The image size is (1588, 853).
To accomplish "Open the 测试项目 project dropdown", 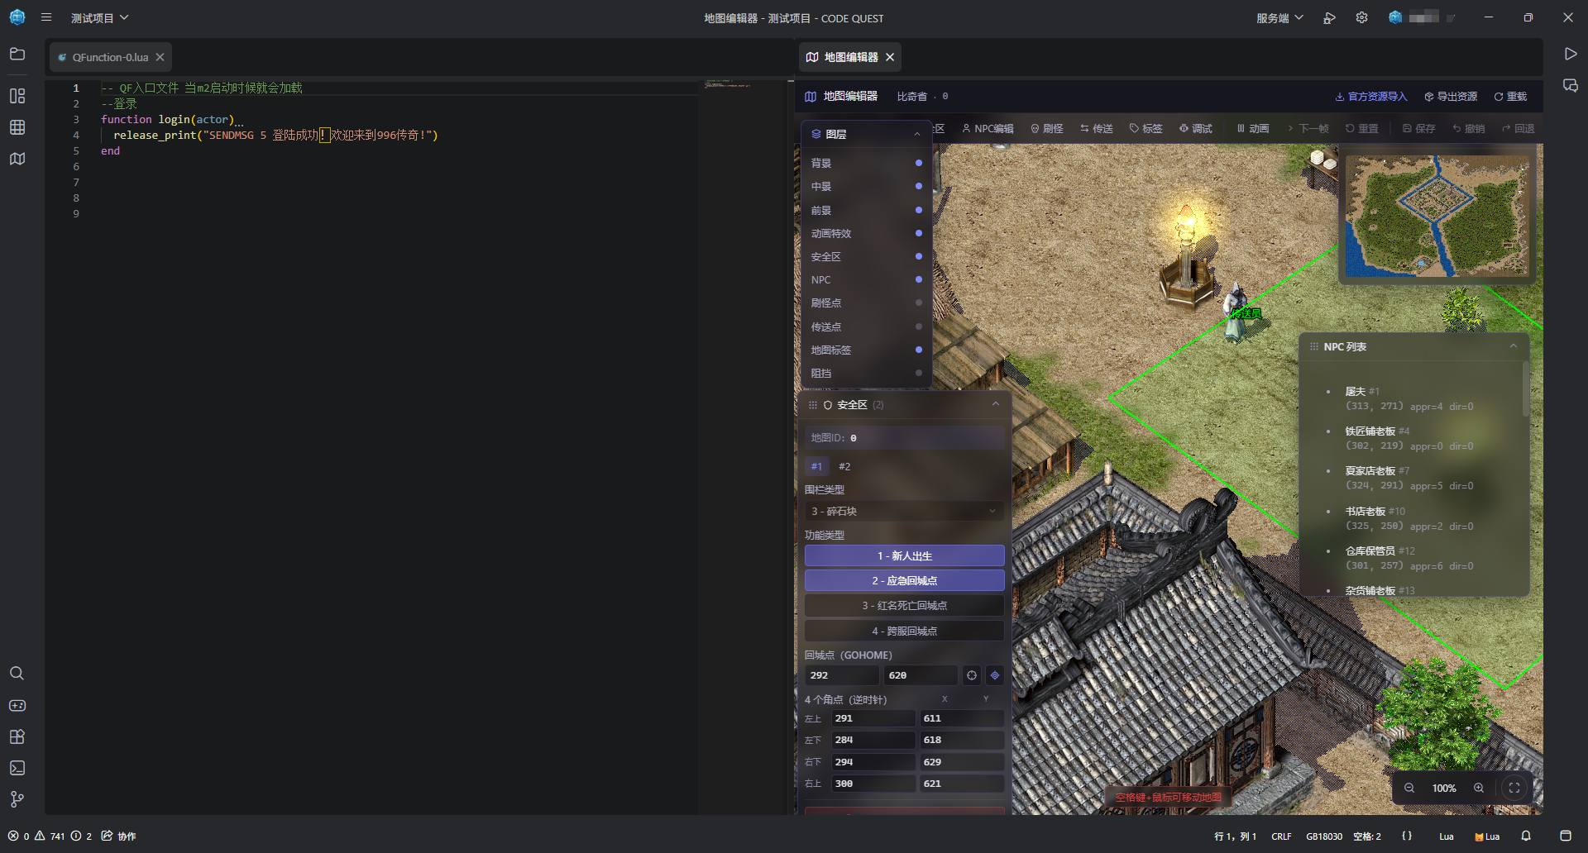I will [x=99, y=18].
